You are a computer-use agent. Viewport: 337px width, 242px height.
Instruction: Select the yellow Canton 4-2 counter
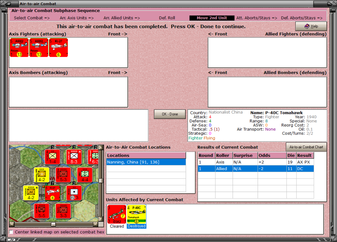tap(31, 193)
